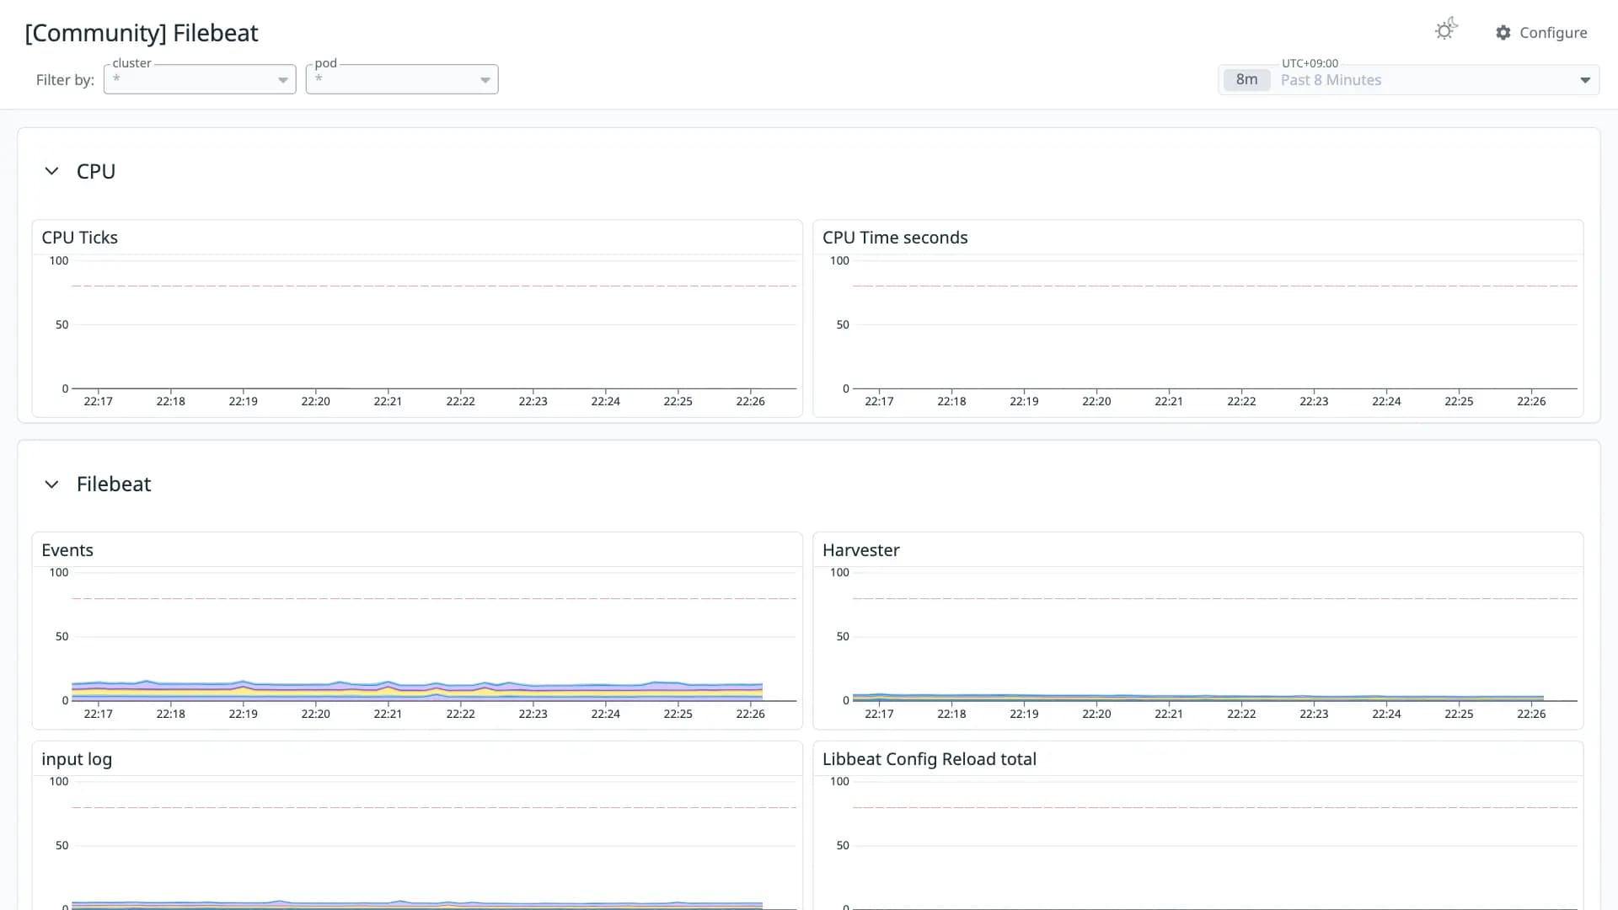Collapse the CPU section
This screenshot has width=1618, height=910.
coord(51,171)
